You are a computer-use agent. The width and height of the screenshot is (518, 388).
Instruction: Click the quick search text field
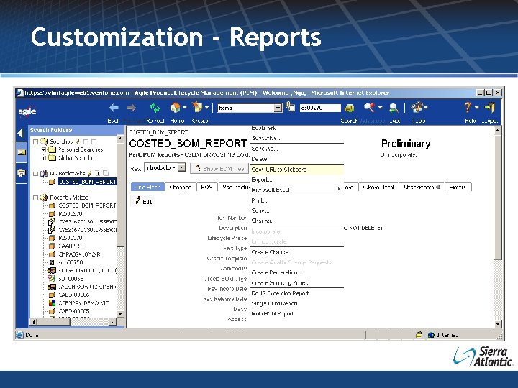[x=320, y=108]
